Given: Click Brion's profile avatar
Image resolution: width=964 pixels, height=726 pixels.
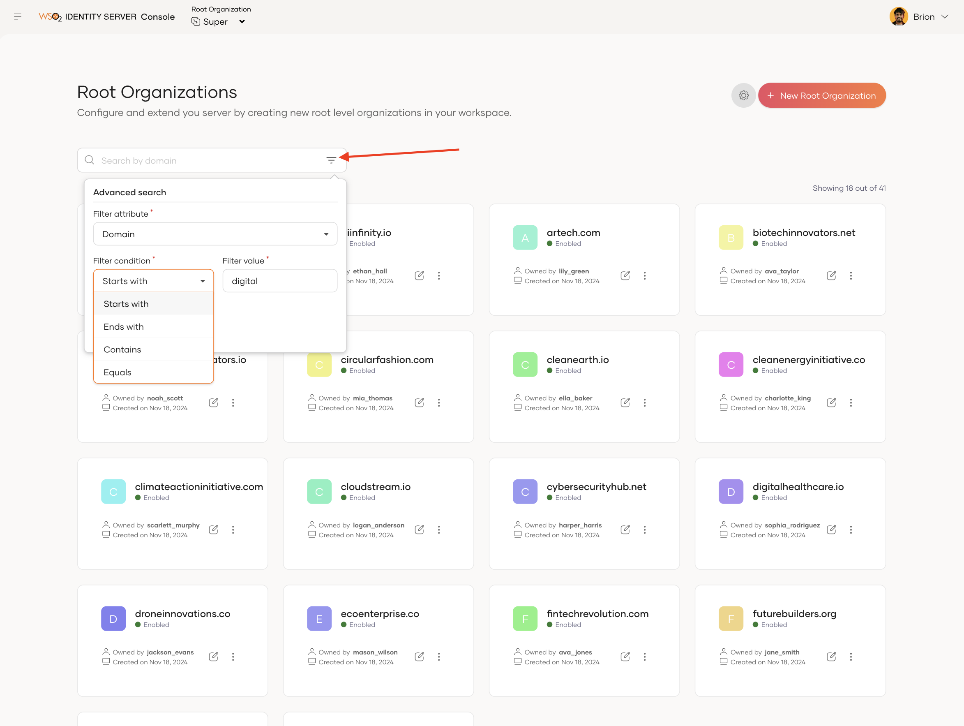Looking at the screenshot, I should (x=898, y=16).
